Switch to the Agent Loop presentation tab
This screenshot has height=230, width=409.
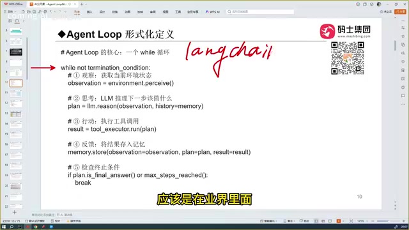[x=50, y=4]
